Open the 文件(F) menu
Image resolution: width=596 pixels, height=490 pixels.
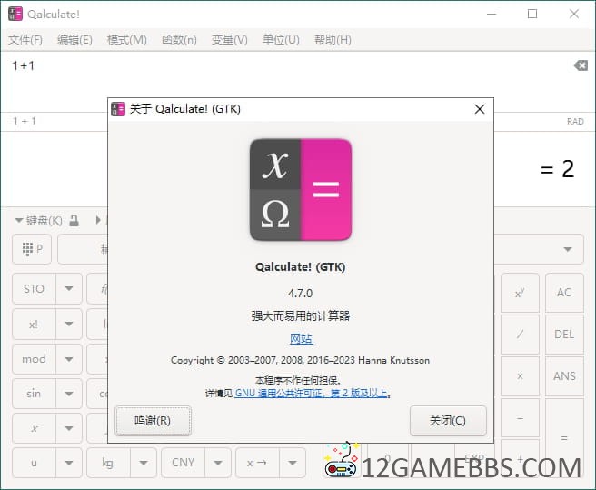pos(25,40)
